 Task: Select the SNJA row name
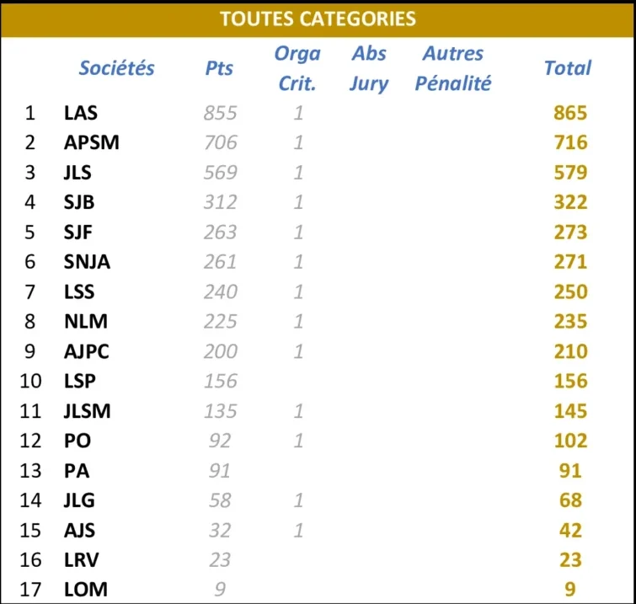point(87,262)
